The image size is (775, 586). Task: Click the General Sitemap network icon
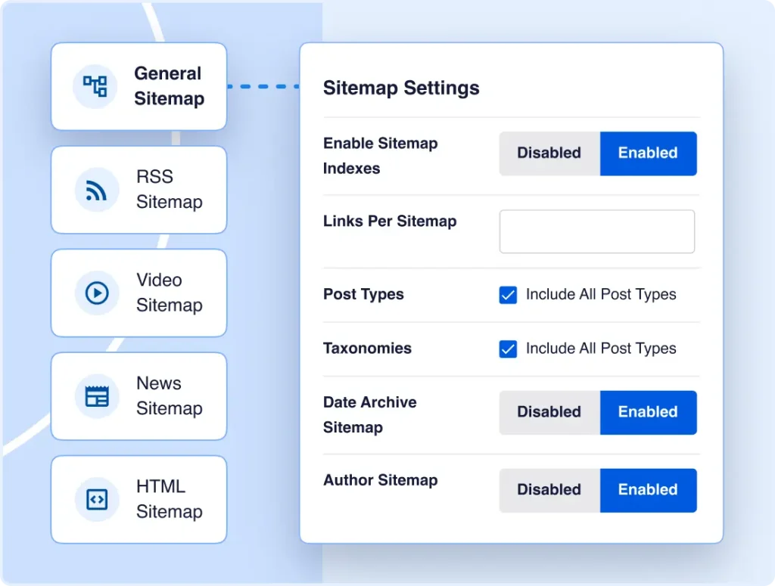click(x=94, y=86)
